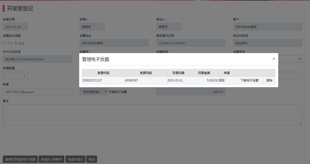
Task: Click 完成并上传附件 button
Action: pos(51,159)
